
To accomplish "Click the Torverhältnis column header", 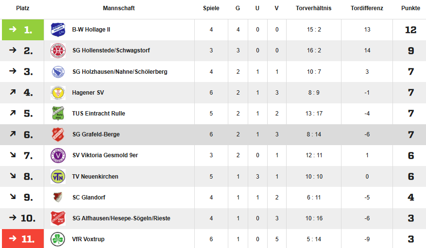I will 313,8.
